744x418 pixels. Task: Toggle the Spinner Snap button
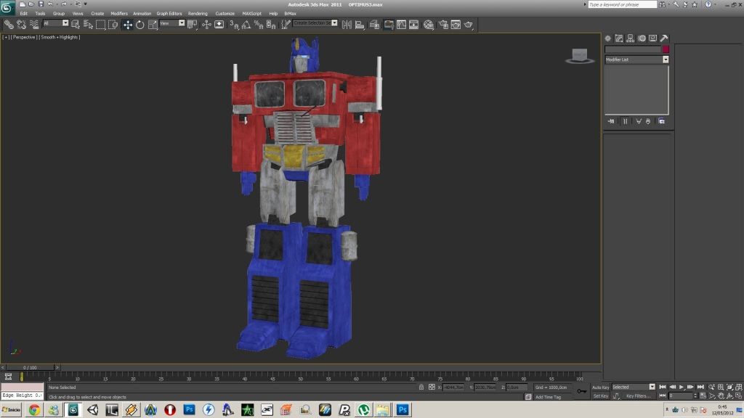click(x=272, y=25)
